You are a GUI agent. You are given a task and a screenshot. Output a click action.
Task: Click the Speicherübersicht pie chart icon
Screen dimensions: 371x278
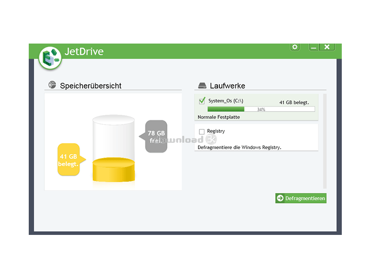coord(52,85)
